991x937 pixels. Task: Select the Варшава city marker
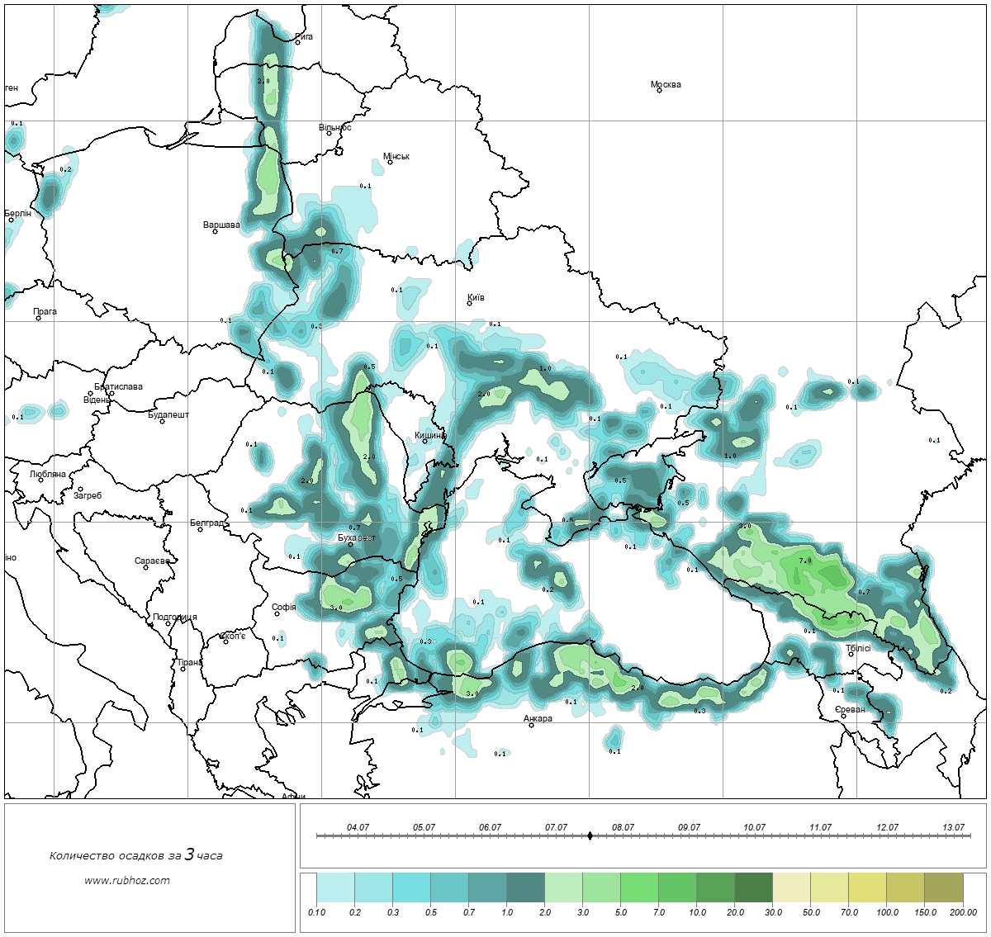pos(215,231)
